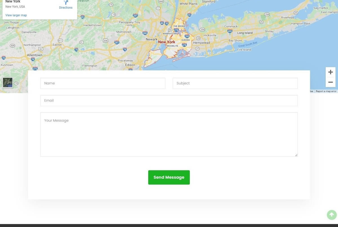This screenshot has width=338, height=227.
Task: Focus the Name input field
Action: 103,83
